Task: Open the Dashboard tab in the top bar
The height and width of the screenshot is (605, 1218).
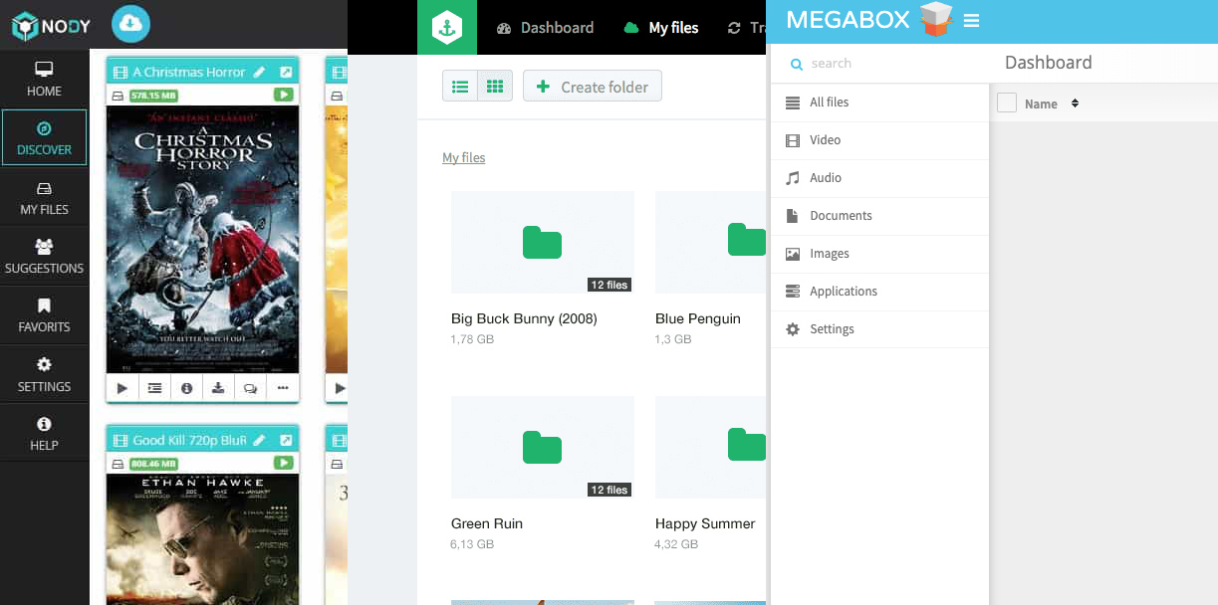Action: point(545,28)
